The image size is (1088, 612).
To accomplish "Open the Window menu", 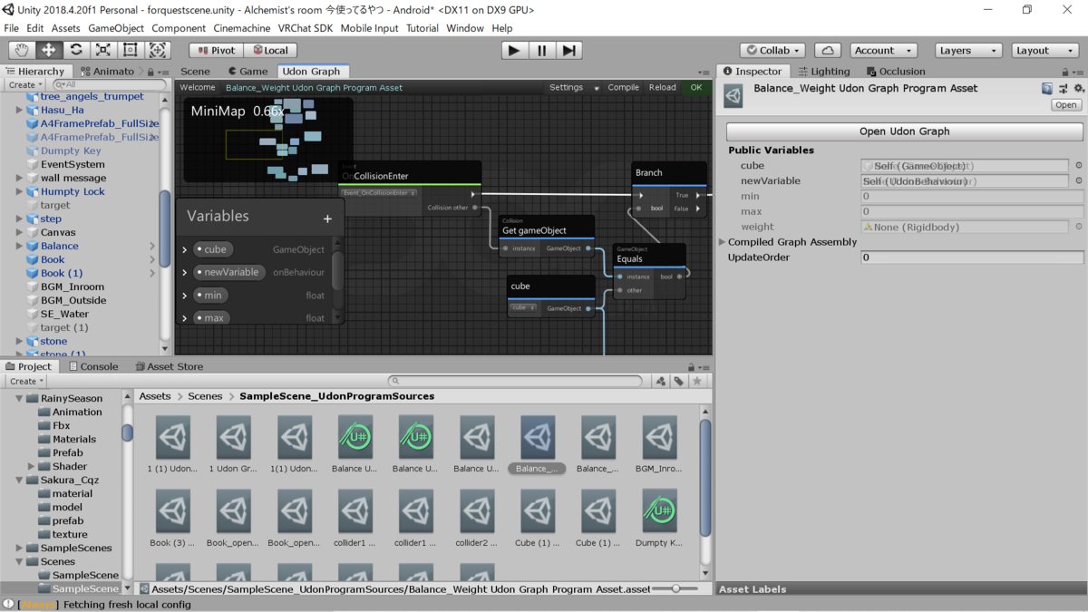I will tap(464, 28).
